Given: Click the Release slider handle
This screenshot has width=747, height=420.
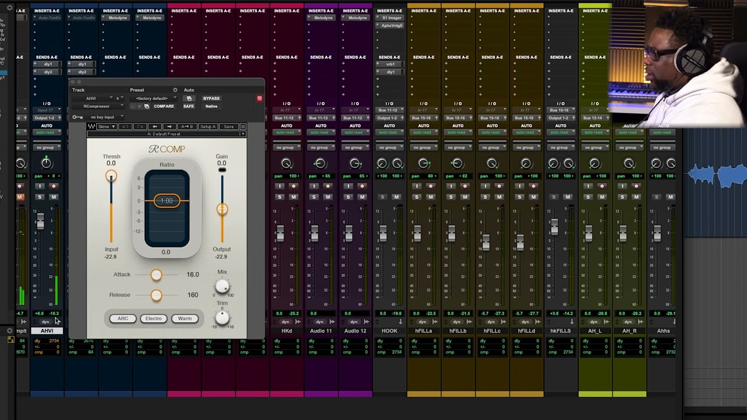Looking at the screenshot, I should click(x=156, y=295).
